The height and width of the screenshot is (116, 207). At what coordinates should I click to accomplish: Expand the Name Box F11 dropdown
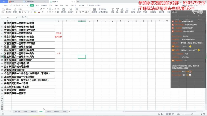pos(16,17)
